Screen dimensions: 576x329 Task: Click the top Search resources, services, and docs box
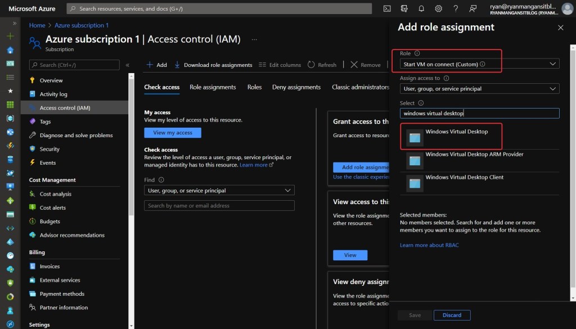pos(219,8)
